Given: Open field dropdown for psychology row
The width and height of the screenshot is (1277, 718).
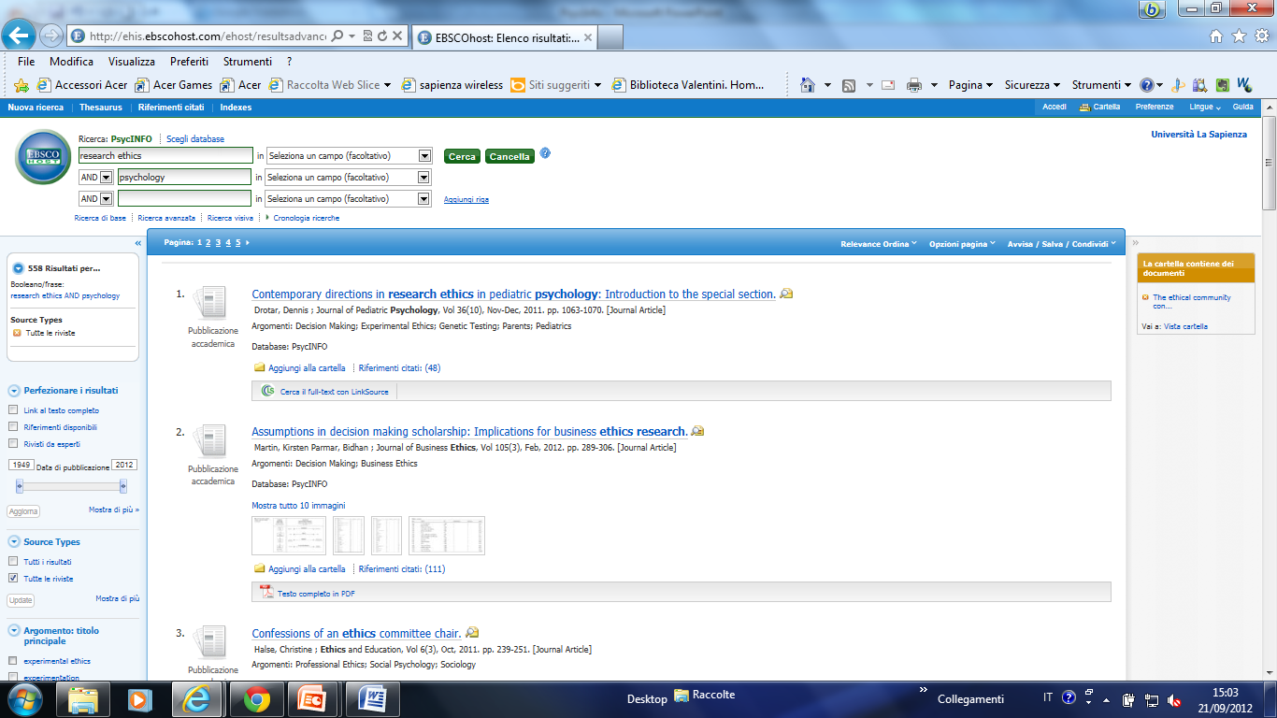Looking at the screenshot, I should pyautogui.click(x=423, y=178).
